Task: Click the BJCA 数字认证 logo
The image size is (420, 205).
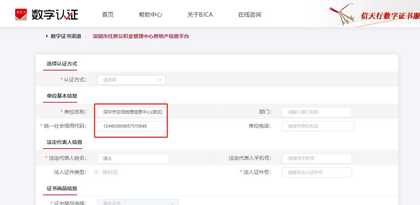Action: [46, 14]
